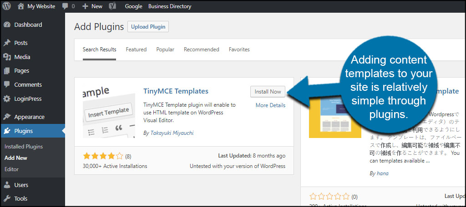Screen dimensions: 466x207
Task: Click the Upload Plugin button
Action: click(148, 27)
